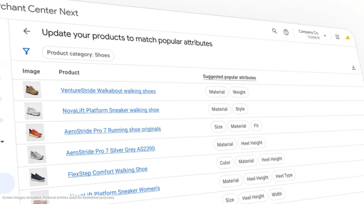Click Fit chip for AeroStride Running shoe

coord(256,126)
